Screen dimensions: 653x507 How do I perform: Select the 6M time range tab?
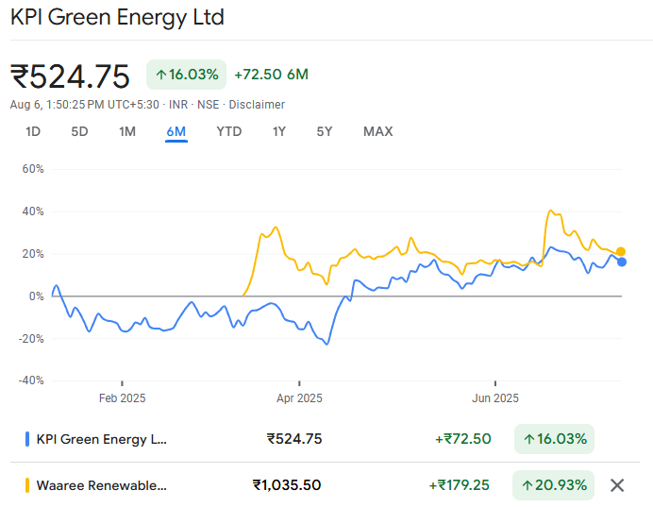click(176, 131)
